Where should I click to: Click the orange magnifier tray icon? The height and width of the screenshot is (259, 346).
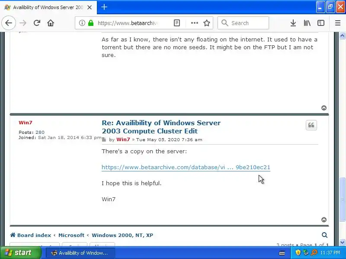314,253
